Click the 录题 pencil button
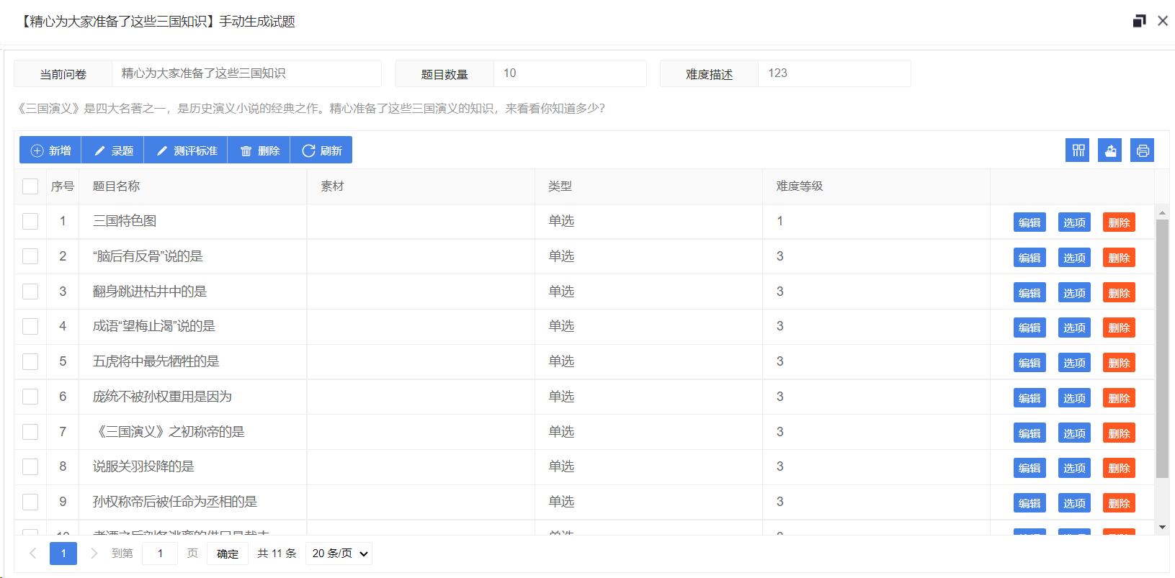1175x578 pixels. (112, 150)
